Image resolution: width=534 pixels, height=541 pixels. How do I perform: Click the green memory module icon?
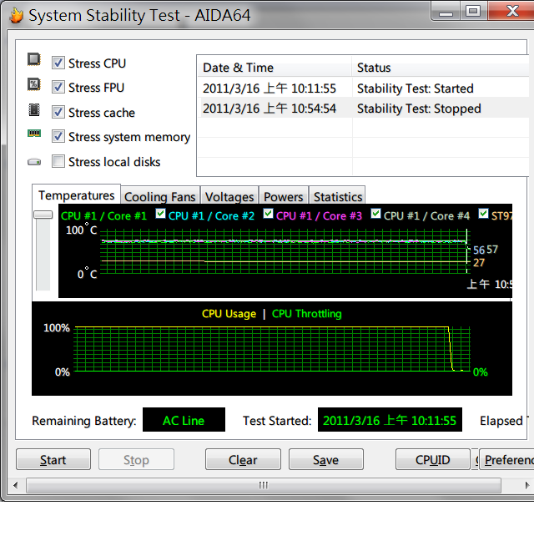point(34,134)
